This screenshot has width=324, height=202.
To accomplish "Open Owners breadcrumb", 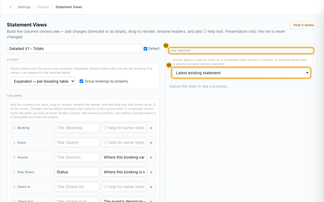I will coord(43,7).
